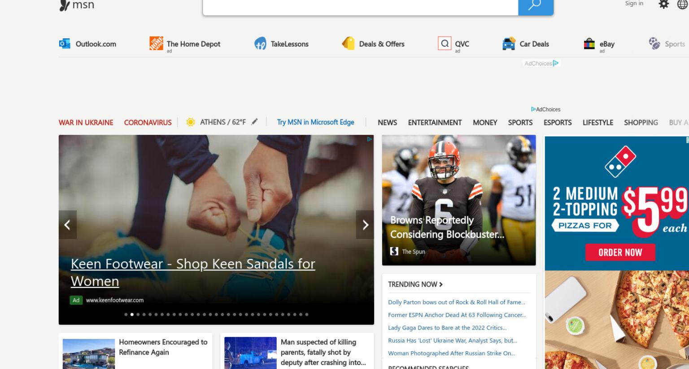
Task: Click AdChoices label above navigation
Action: (x=545, y=109)
